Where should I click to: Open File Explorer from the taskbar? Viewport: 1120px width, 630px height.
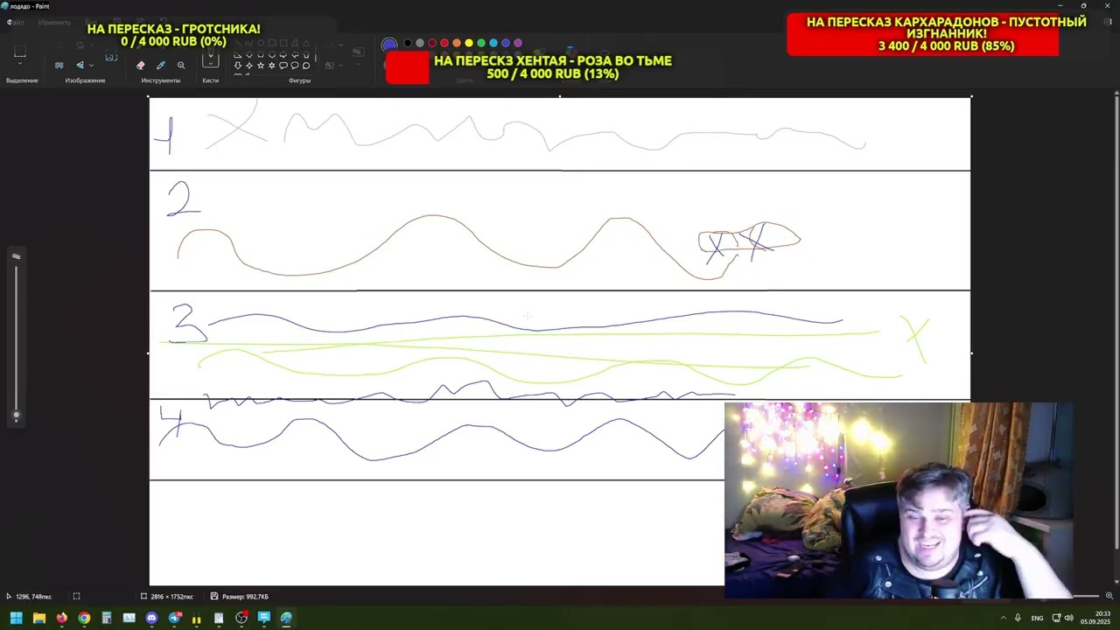coord(39,618)
